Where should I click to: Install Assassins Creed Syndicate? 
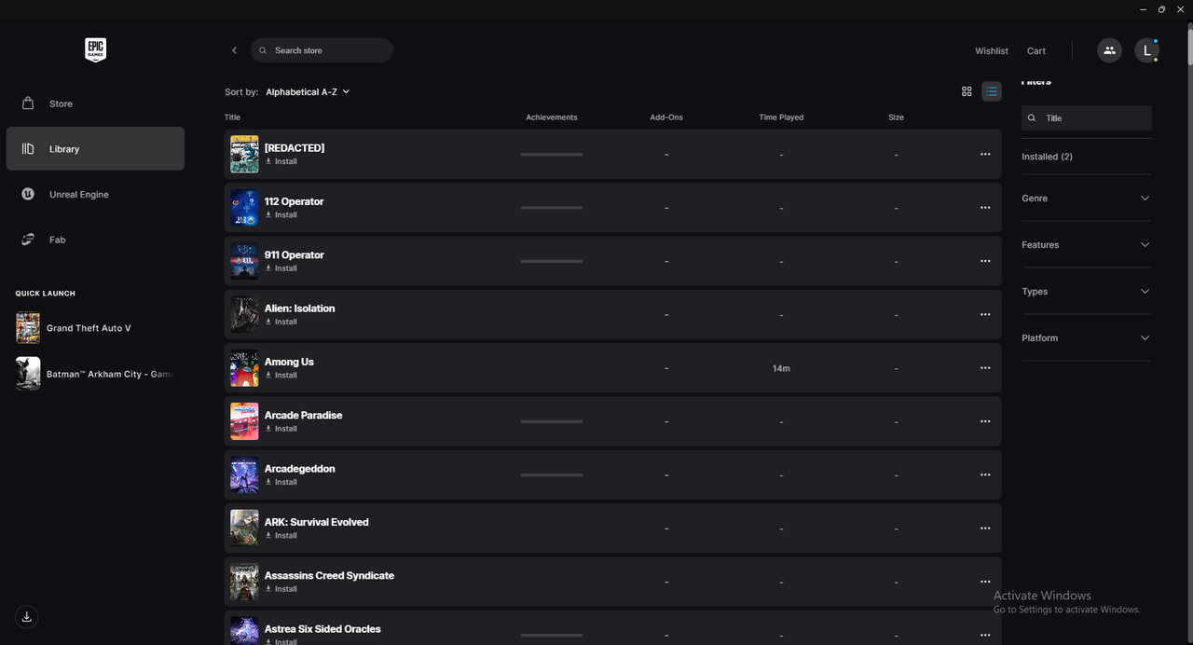pos(281,589)
